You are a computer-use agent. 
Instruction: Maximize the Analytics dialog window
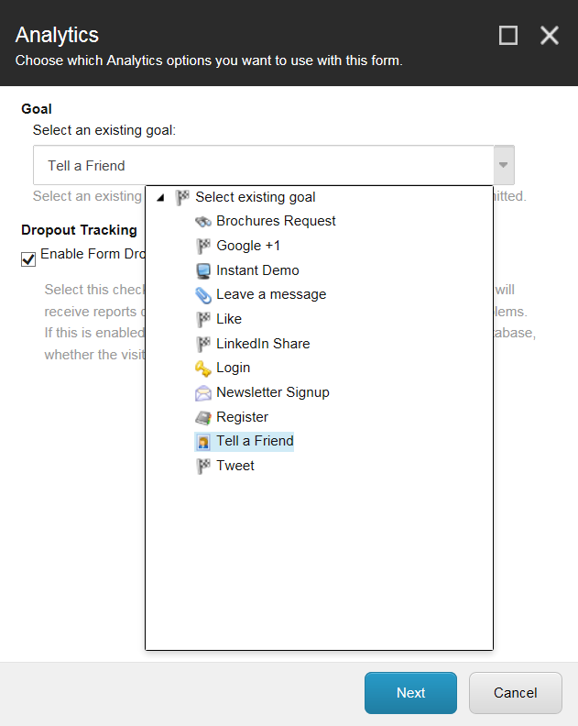point(508,36)
